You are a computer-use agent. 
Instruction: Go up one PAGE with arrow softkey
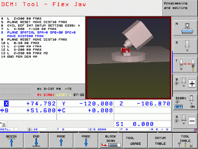pyautogui.click(x=61, y=141)
